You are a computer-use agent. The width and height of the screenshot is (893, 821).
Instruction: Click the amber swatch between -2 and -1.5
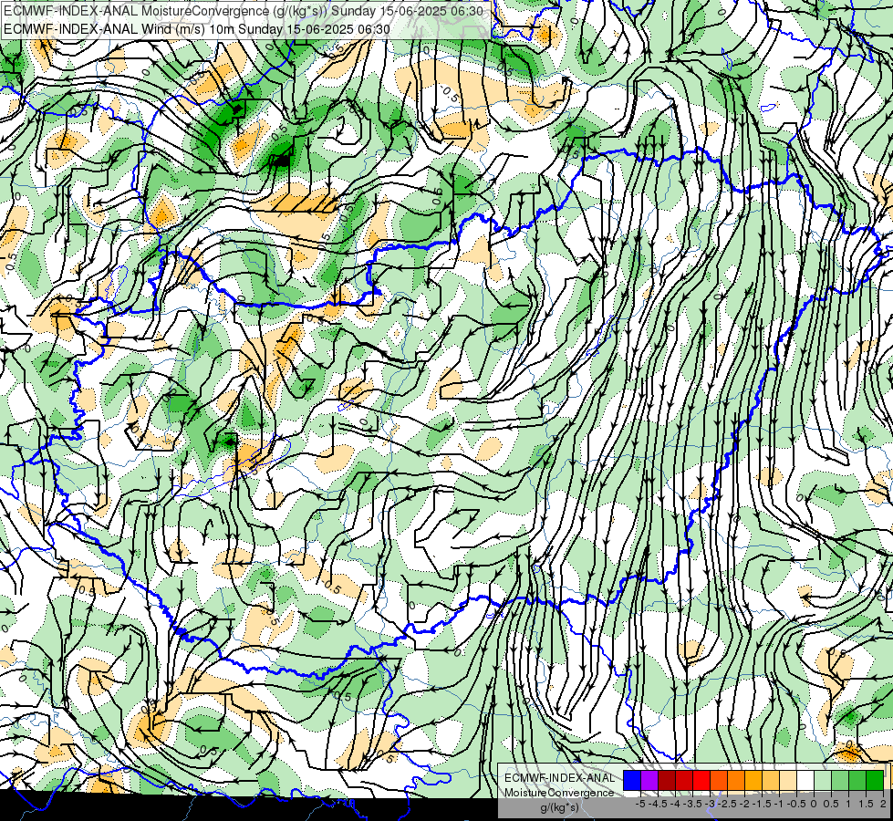point(753,780)
